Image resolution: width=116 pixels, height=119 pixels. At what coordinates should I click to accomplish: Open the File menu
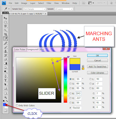[x=10, y=3]
